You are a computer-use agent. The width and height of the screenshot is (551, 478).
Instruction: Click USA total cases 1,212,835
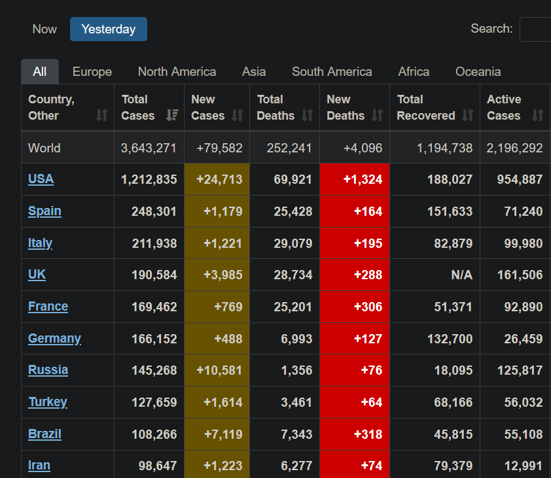[149, 179]
